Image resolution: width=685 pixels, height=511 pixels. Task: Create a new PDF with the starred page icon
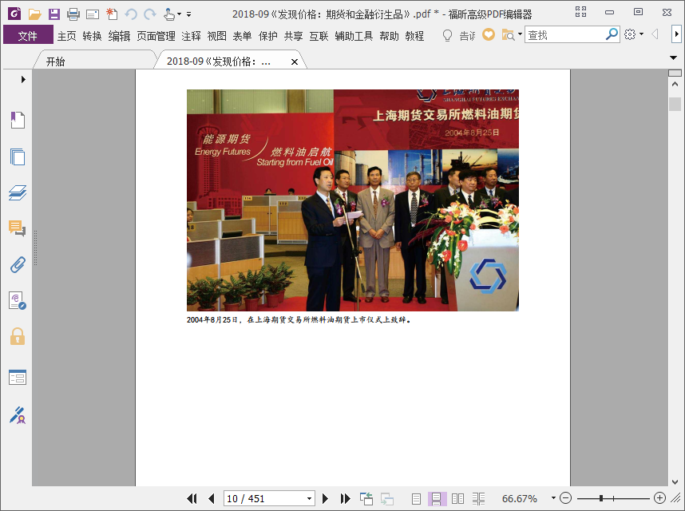(112, 14)
